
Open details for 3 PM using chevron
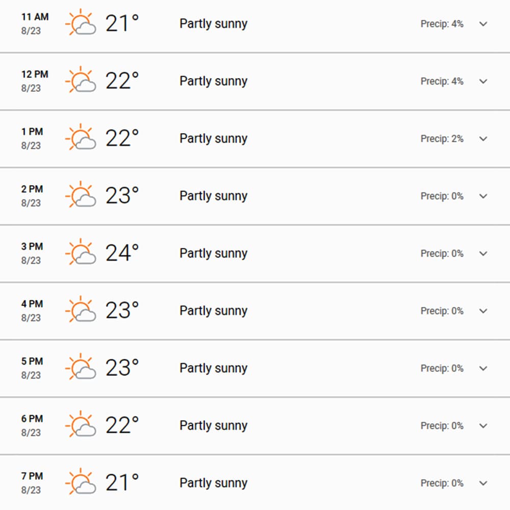point(483,253)
